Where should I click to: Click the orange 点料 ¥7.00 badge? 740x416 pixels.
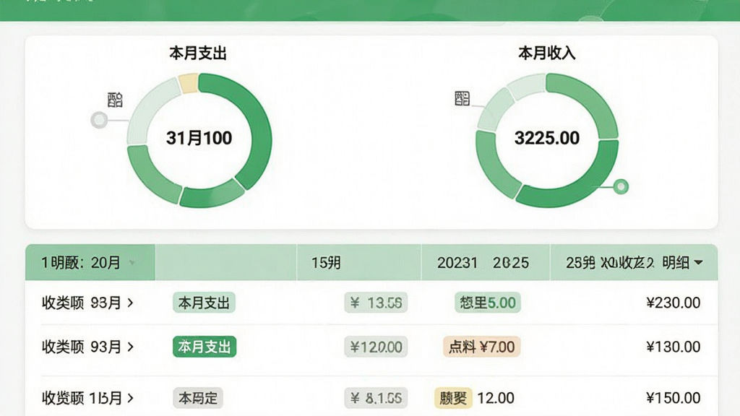coord(481,347)
